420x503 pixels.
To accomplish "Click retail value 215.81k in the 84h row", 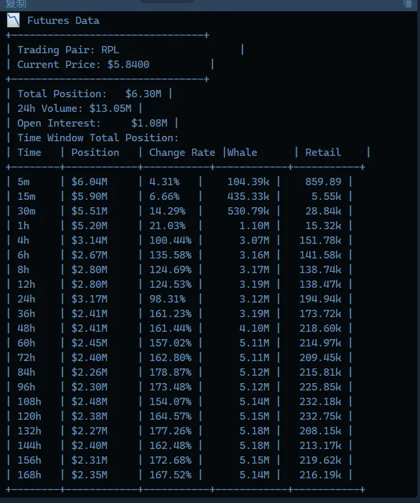I will 320,372.
